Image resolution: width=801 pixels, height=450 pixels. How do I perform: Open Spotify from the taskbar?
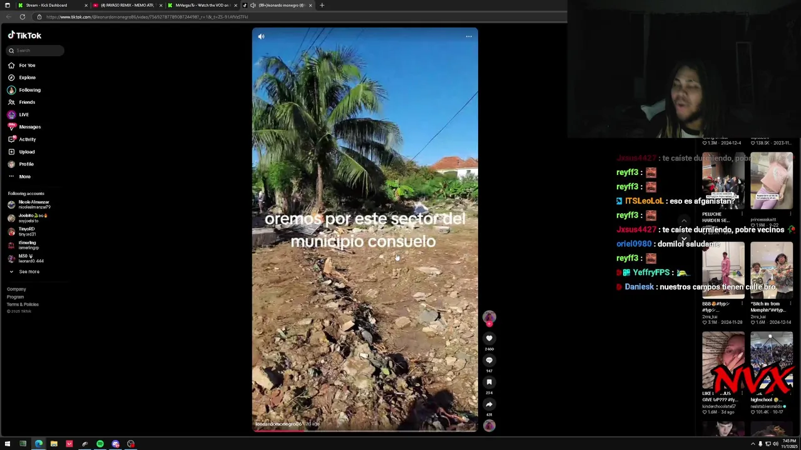(100, 444)
